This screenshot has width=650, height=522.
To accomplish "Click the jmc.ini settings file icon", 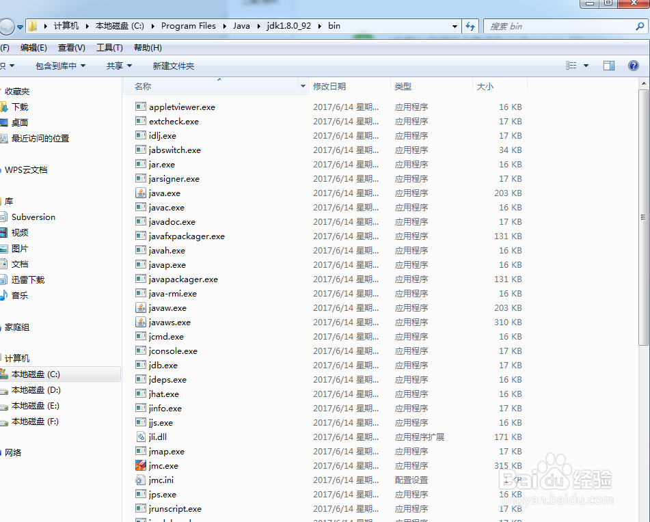I will tap(141, 480).
